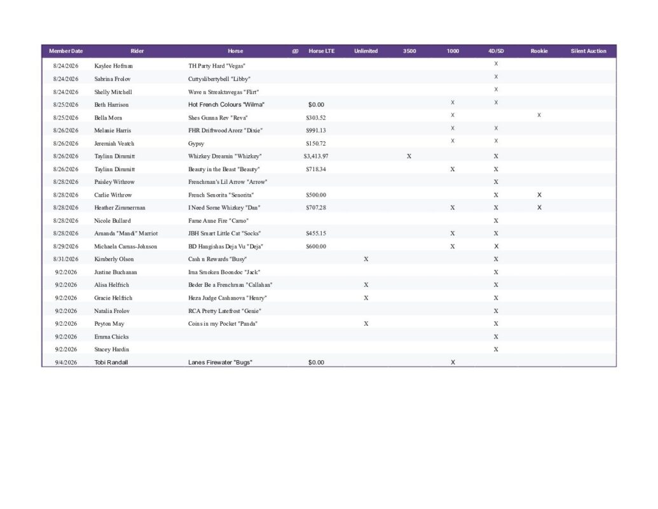Screen dimensions: 658x509
Task: Select the 4D/5D column header
Action: pyautogui.click(x=496, y=52)
